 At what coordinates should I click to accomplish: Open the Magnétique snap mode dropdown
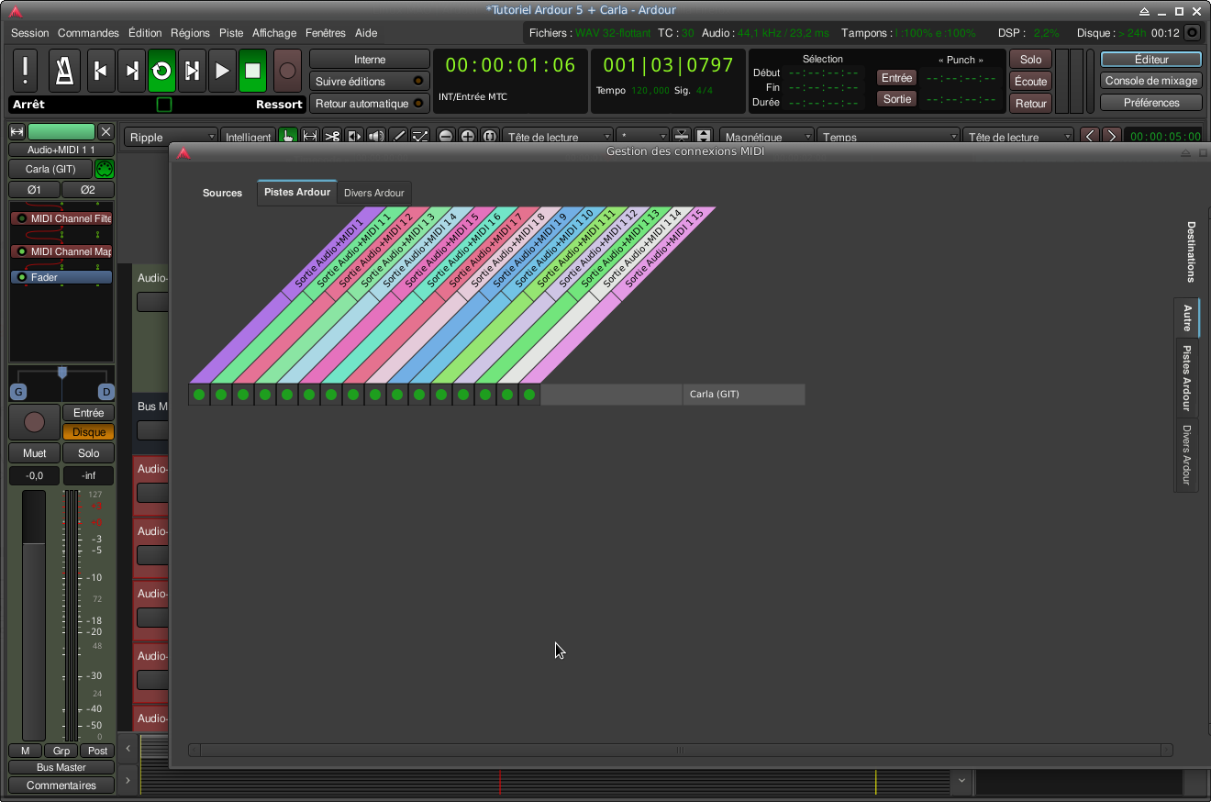click(x=767, y=137)
